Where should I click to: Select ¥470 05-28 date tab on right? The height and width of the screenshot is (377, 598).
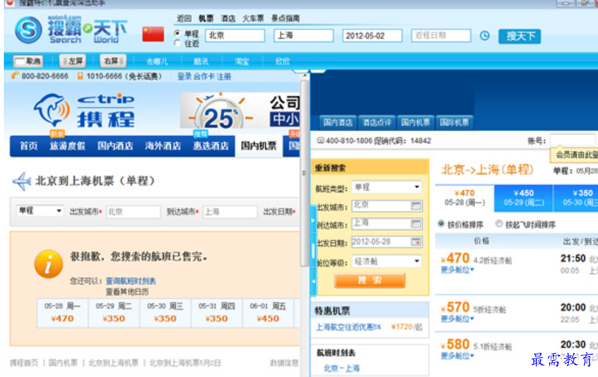coord(465,198)
